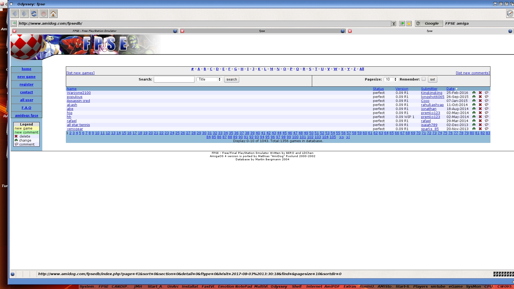This screenshot has height=289, width=514.
Task: Open the F.A.Q link in sidebar
Action: (27, 108)
